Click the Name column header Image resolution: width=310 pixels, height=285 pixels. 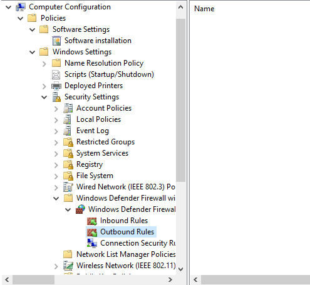click(204, 9)
